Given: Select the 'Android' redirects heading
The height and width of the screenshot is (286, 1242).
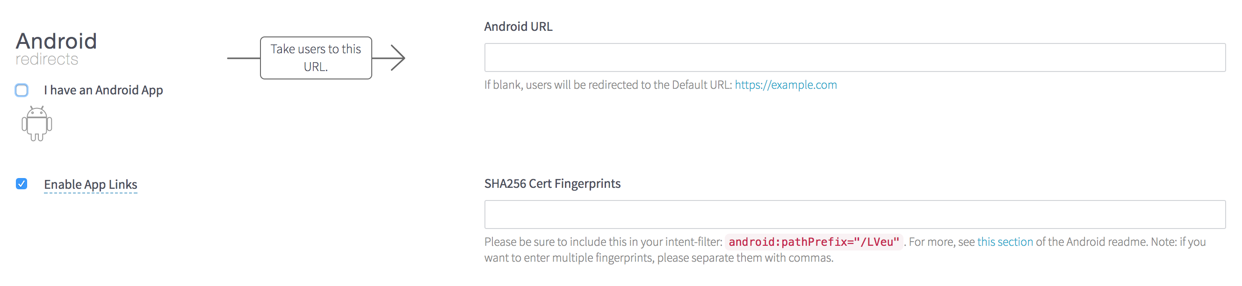Looking at the screenshot, I should click(x=57, y=41).
